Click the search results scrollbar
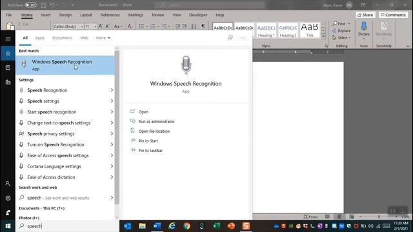Viewport: 413px width, 232px height. (117, 128)
